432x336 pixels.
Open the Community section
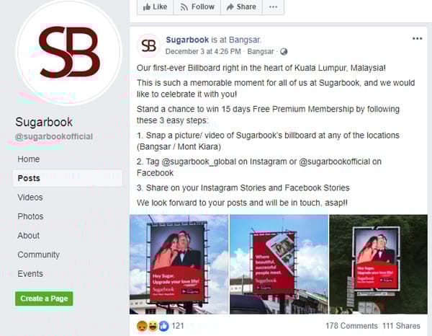click(39, 255)
